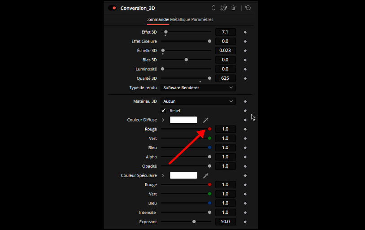365x230 pixels.
Task: Reset the effect with the circular arrow icon
Action: pos(248,8)
